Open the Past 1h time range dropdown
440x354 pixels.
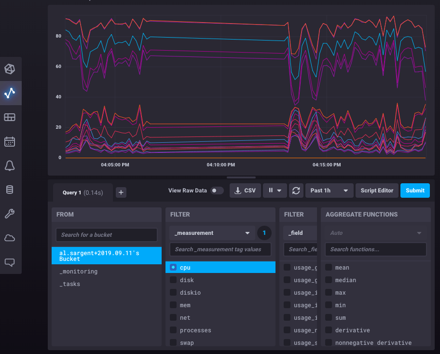tap(329, 190)
